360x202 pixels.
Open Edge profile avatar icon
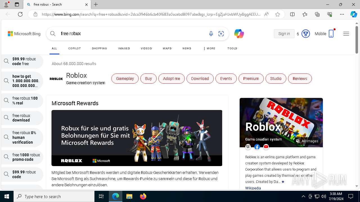coord(6,4)
